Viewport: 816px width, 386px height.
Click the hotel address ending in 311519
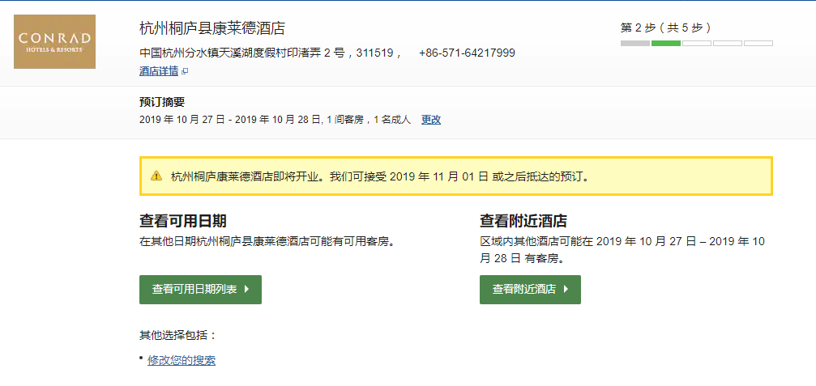click(x=270, y=53)
